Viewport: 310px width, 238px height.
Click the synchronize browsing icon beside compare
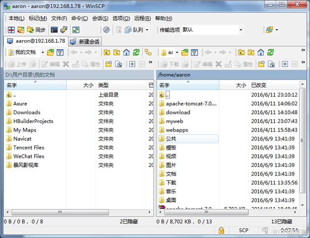tap(21, 30)
